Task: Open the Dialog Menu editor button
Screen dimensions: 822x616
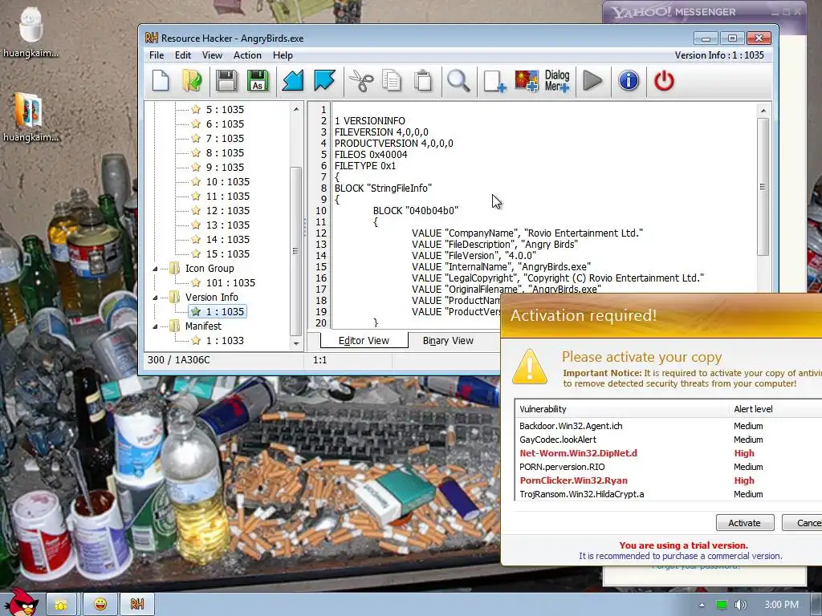Action: point(557,81)
